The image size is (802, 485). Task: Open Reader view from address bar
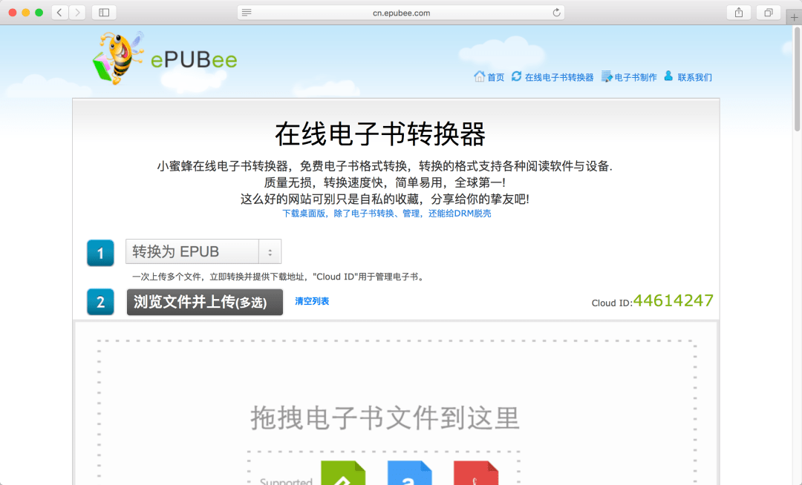pyautogui.click(x=247, y=13)
